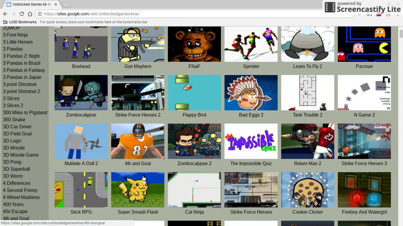Open the Flappy Bird thumbnail

(194, 93)
